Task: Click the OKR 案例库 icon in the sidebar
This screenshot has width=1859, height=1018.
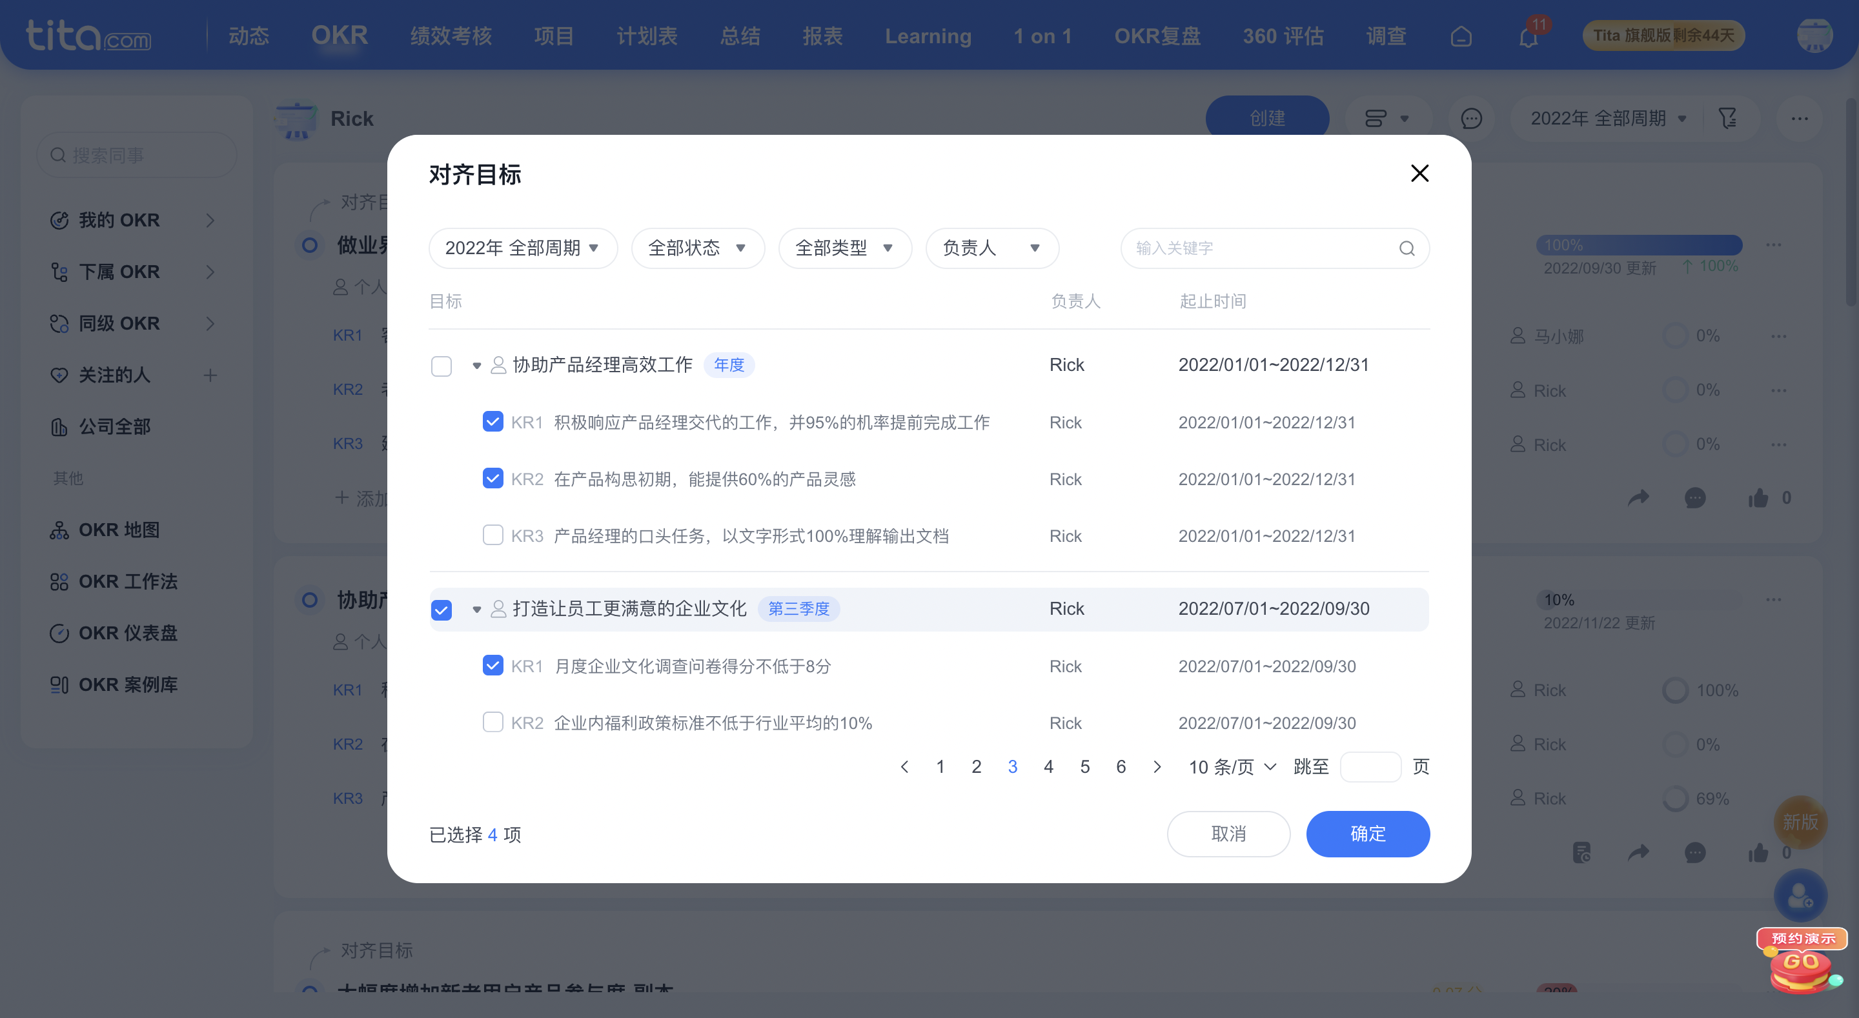Action: pyautogui.click(x=59, y=684)
